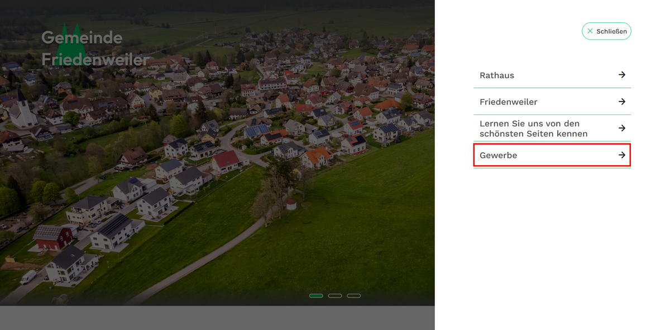The height and width of the screenshot is (330, 670).
Task: Click the arrow beside 'Lernen Sie uns' entry
Action: [x=622, y=128]
